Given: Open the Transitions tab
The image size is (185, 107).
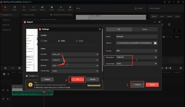Looking at the screenshot, I should click(33, 8).
